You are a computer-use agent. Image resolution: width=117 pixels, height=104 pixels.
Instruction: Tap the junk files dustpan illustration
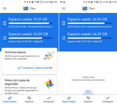click(49, 56)
